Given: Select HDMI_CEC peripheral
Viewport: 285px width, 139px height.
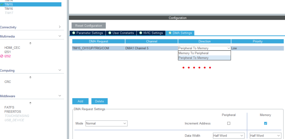Looking at the screenshot, I should [12, 48].
